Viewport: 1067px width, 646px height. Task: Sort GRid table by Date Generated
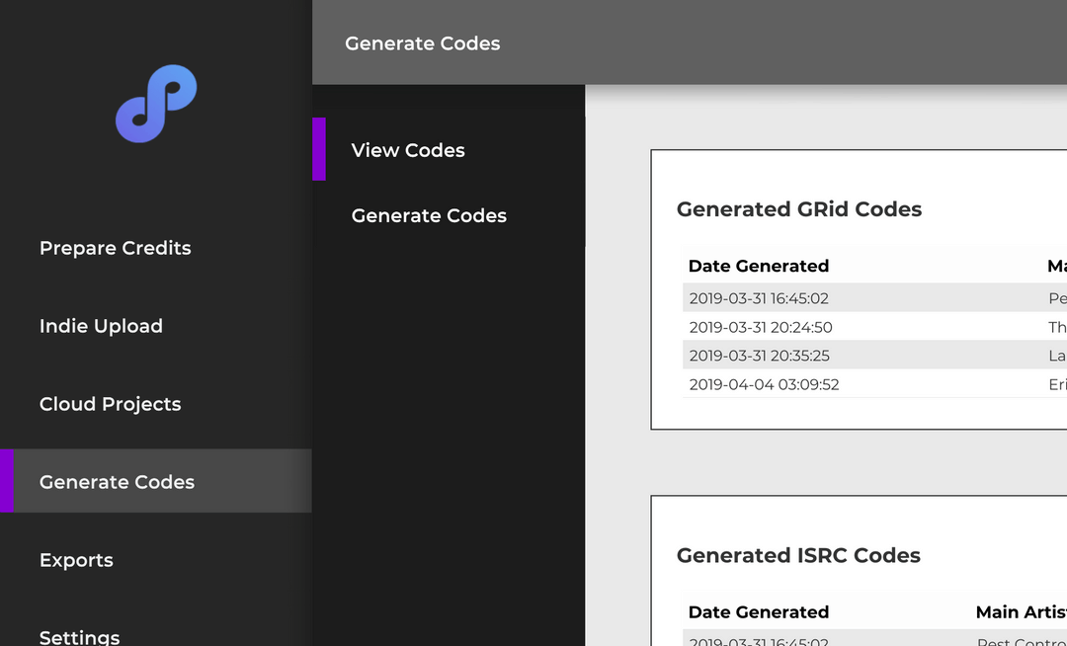[x=759, y=266]
